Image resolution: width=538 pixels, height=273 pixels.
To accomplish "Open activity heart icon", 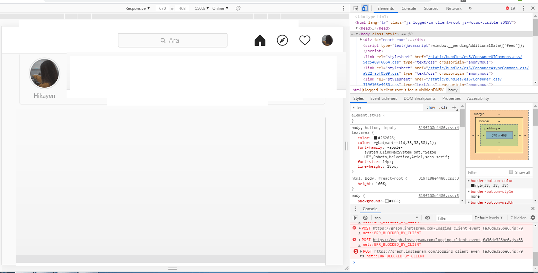I will click(x=305, y=40).
